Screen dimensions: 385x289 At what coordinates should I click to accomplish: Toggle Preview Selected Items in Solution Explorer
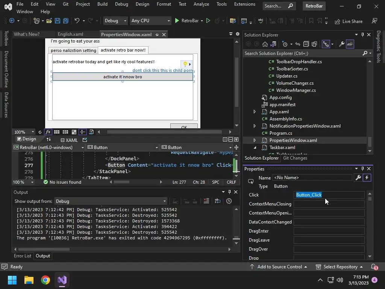coord(350,44)
